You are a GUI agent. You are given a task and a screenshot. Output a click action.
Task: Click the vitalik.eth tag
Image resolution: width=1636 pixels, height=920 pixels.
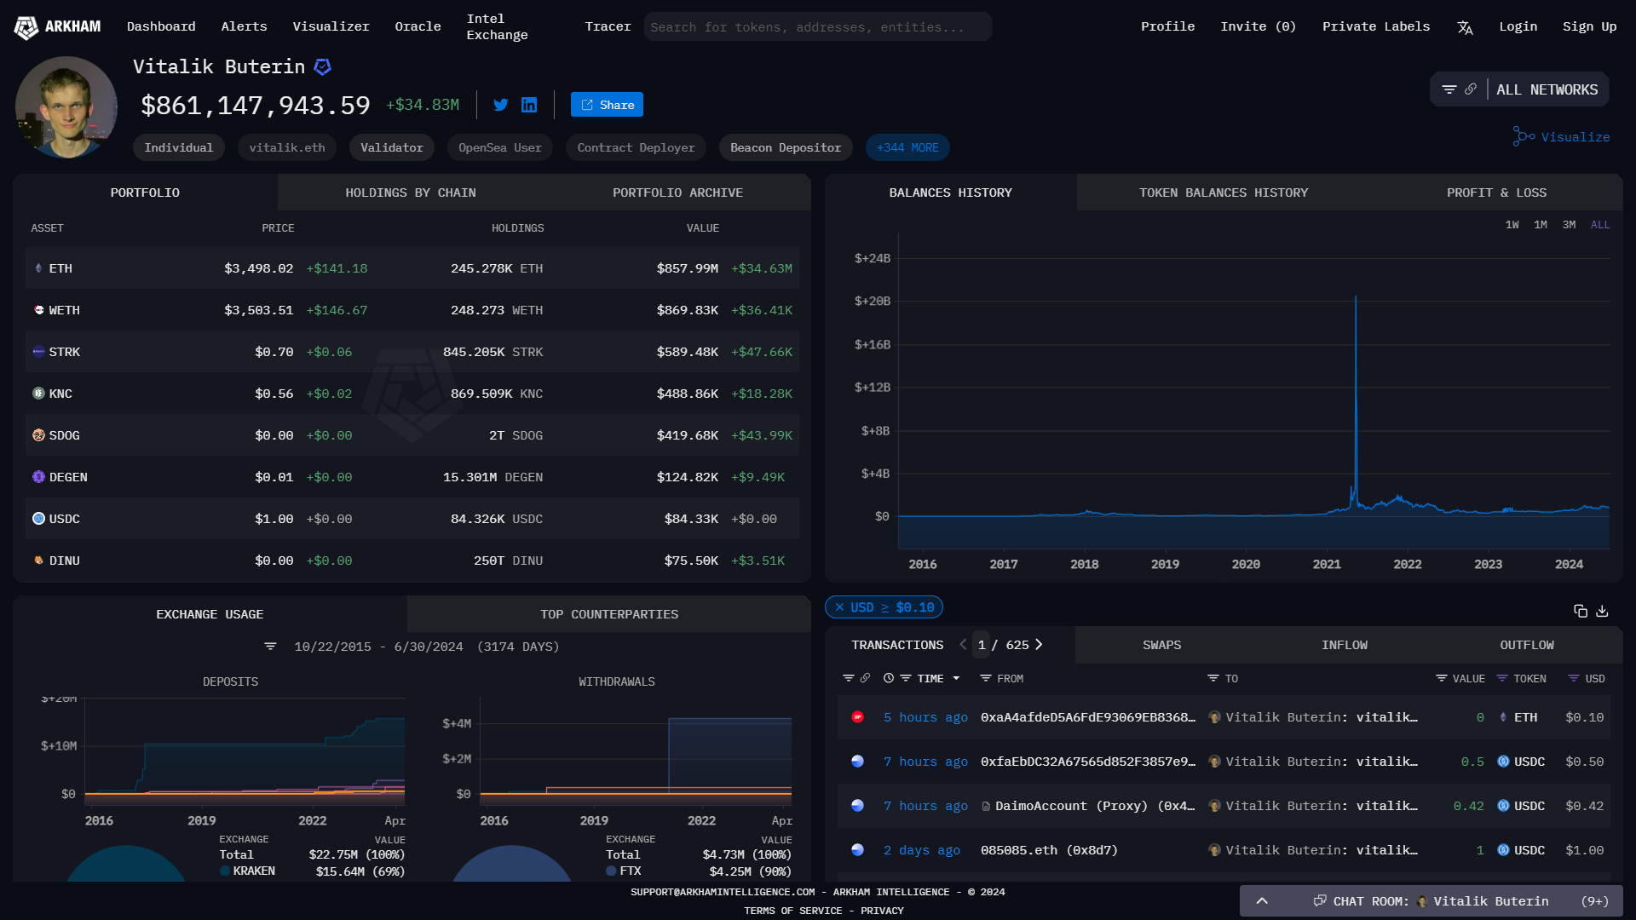coord(287,147)
